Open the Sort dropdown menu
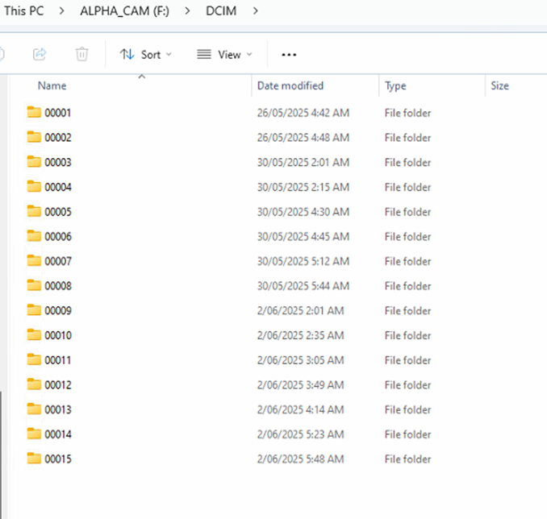This screenshot has width=547, height=519. pyautogui.click(x=146, y=54)
